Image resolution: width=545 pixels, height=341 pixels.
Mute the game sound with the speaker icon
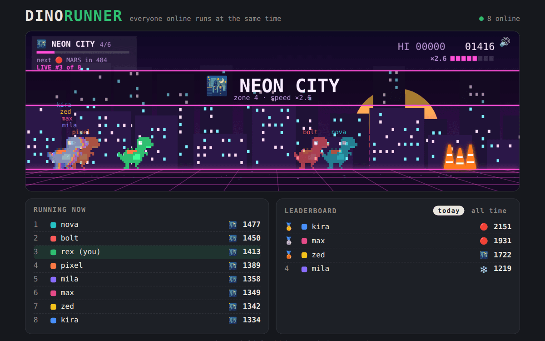tap(505, 42)
